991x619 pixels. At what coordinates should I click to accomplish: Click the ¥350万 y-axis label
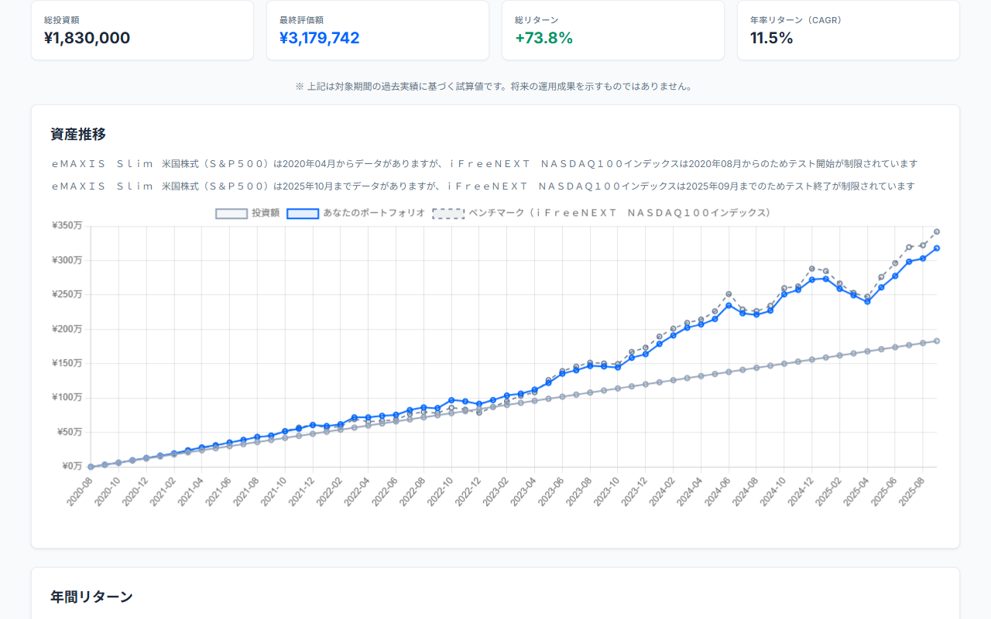tap(67, 226)
